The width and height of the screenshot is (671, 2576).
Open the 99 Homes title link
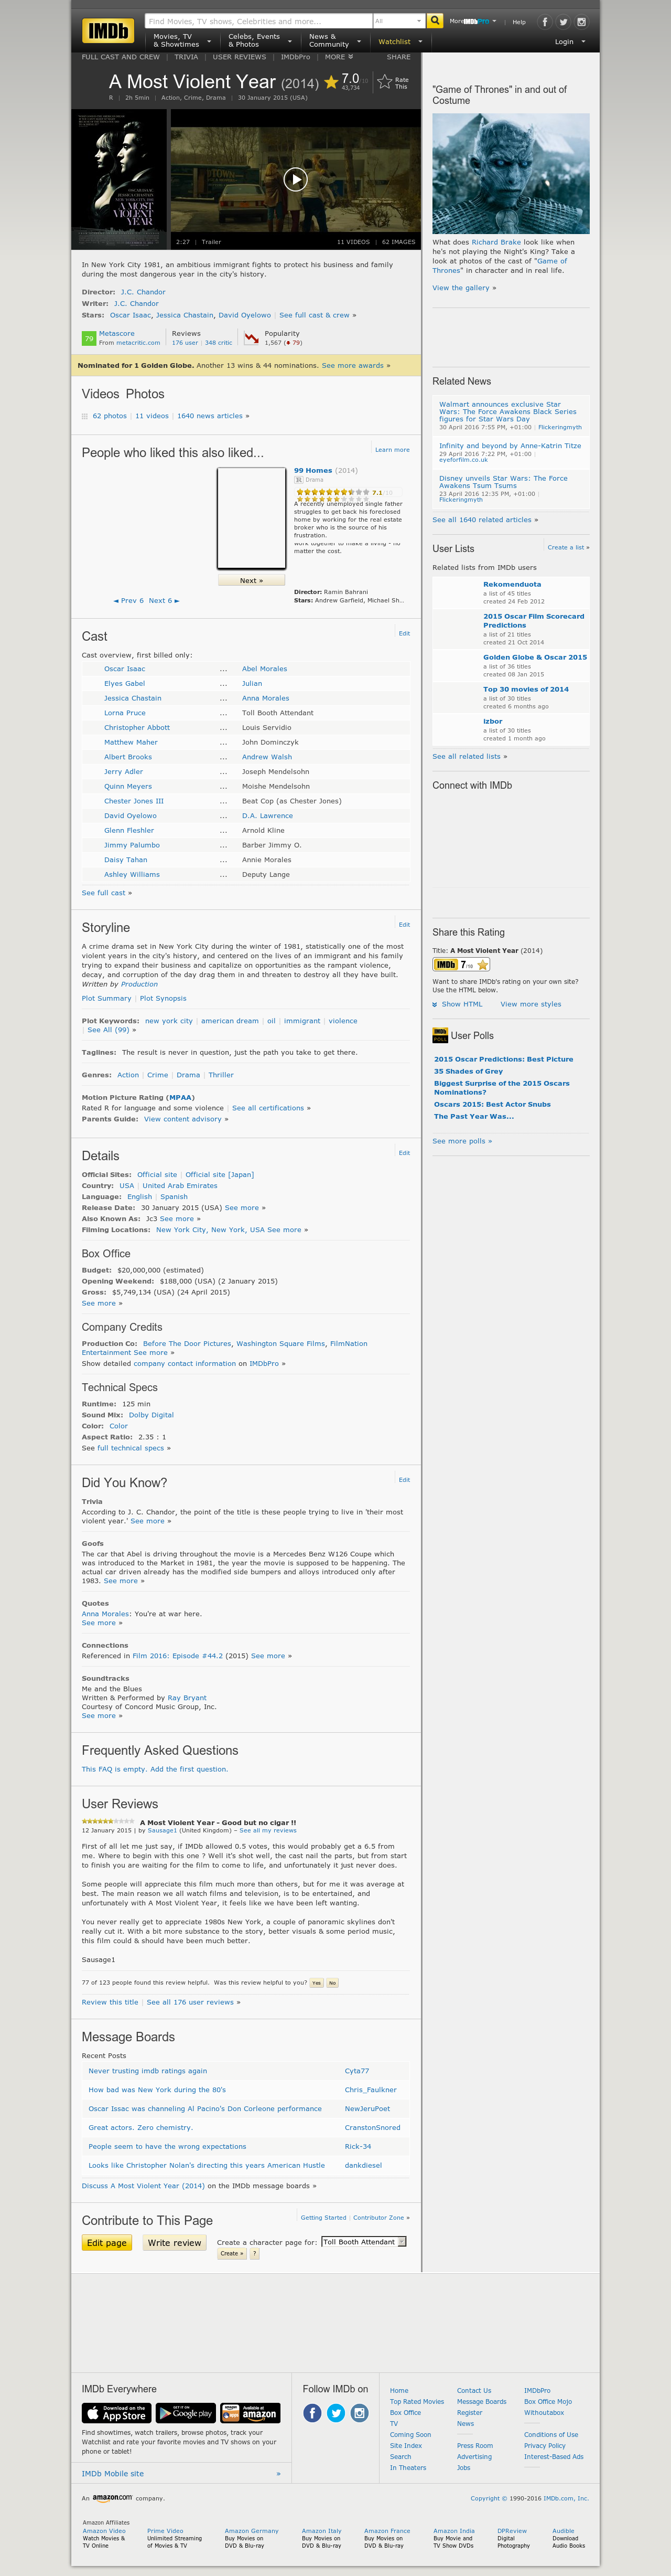(x=312, y=469)
